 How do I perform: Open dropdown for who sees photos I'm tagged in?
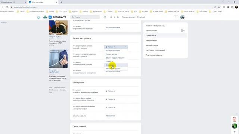point(110,99)
